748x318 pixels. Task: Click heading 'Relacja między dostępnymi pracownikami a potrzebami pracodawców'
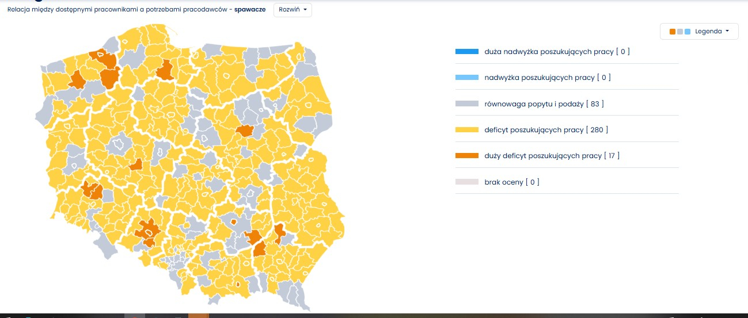click(x=117, y=10)
